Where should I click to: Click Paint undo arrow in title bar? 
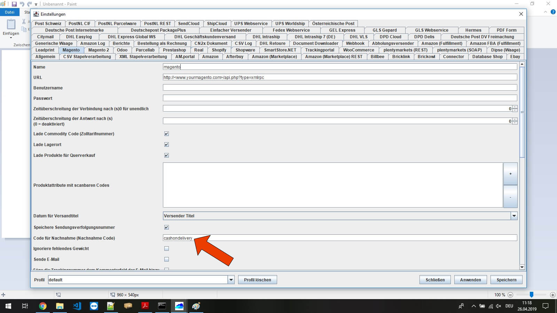point(22,4)
